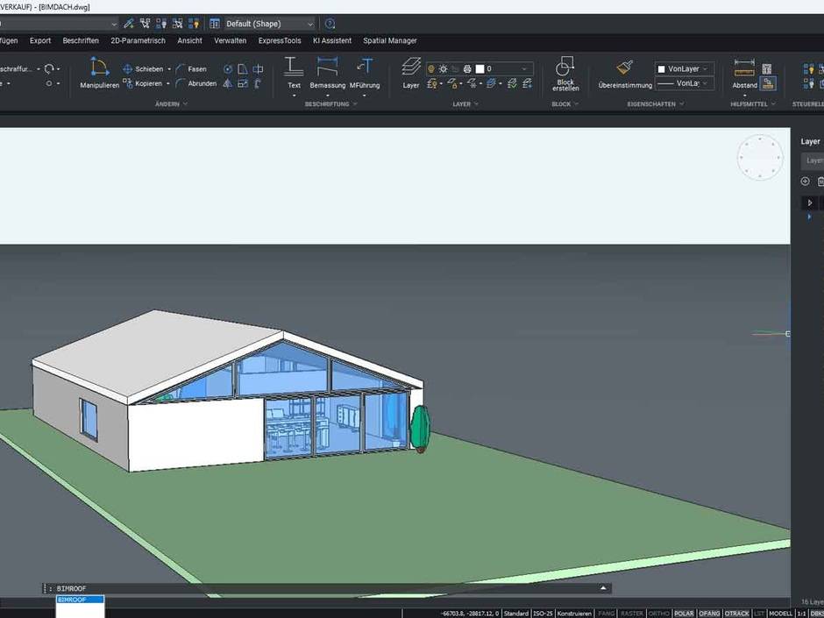The width and height of the screenshot is (824, 618).
Task: Enable RASTER snap in the status bar
Action: (x=634, y=614)
